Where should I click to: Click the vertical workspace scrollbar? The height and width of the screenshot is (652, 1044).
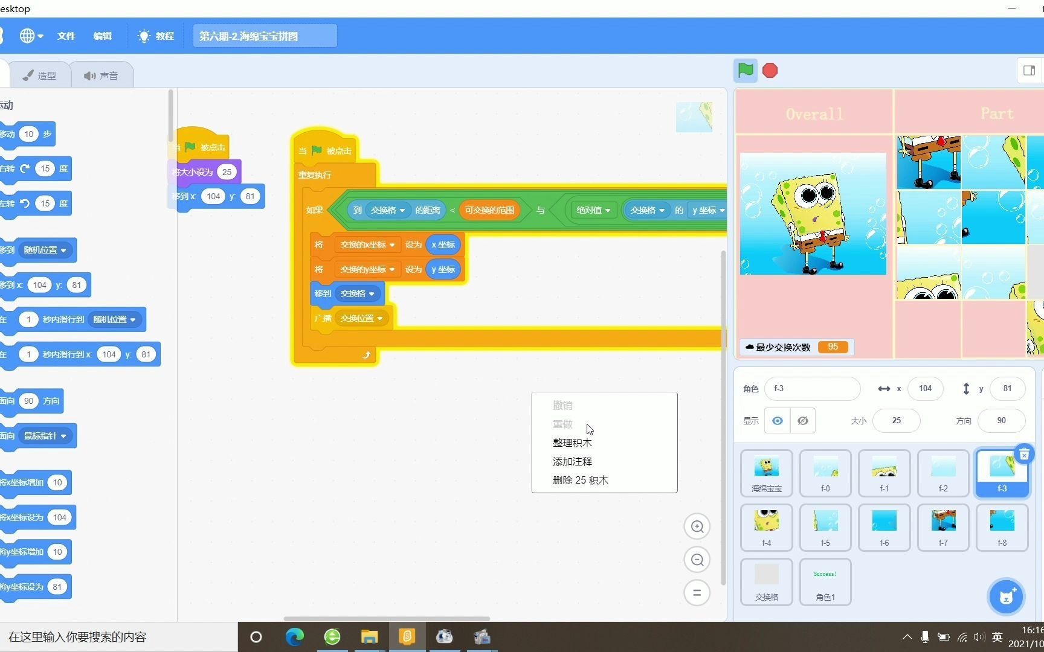[x=723, y=417]
